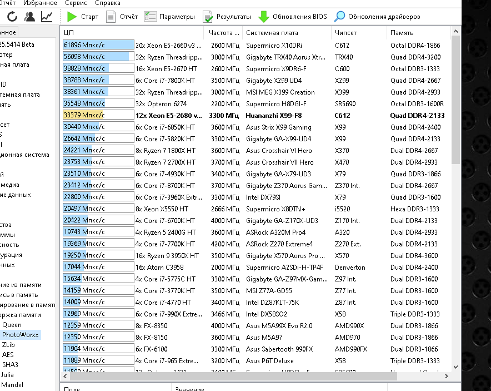The height and width of the screenshot is (391, 491).
Task: Click the Denverton chipset cell
Action: coord(350,267)
